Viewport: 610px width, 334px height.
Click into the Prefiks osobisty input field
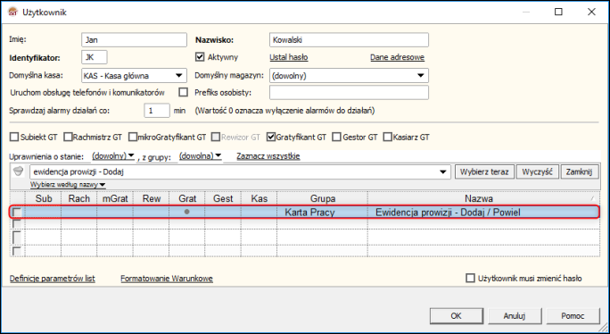(349, 93)
